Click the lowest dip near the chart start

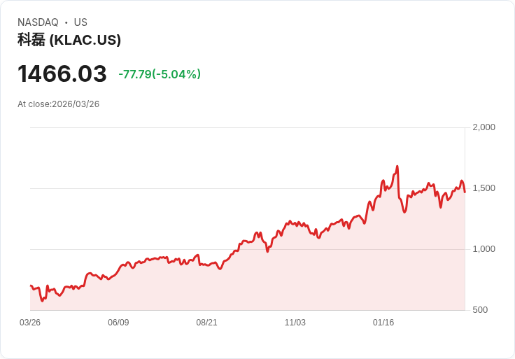(x=42, y=301)
